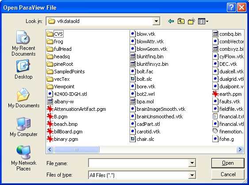Select My Network Places icon
The width and height of the screenshot is (249, 185).
(23, 158)
